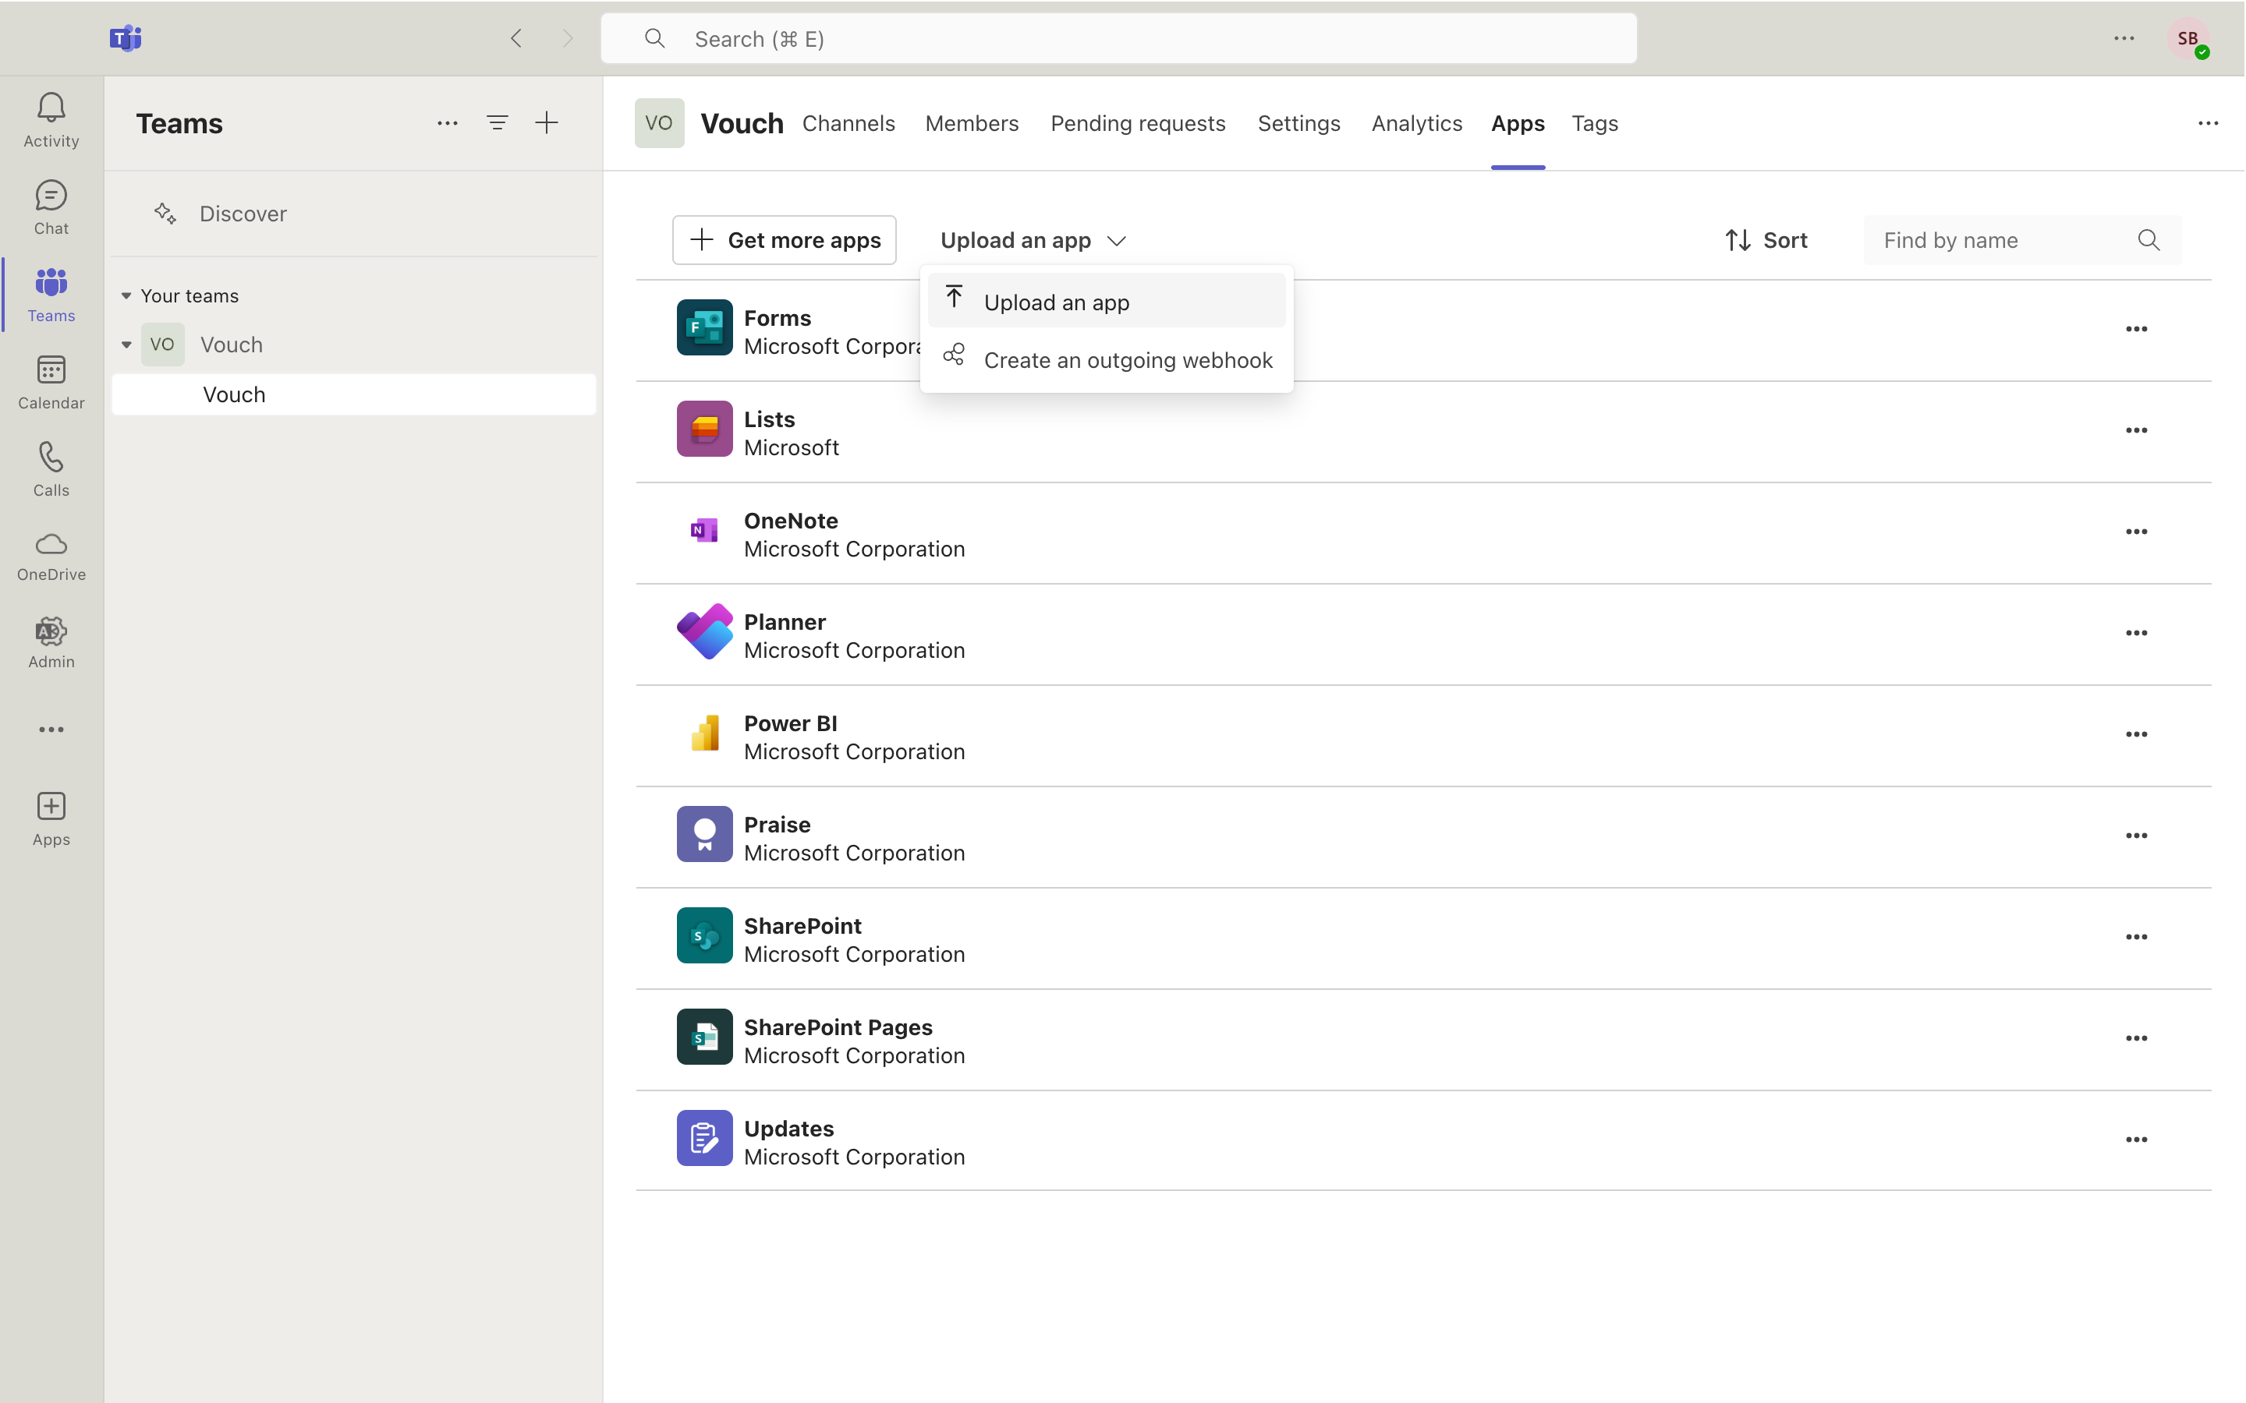This screenshot has height=1403, width=2246.
Task: Switch to the Channels tab
Action: point(848,123)
